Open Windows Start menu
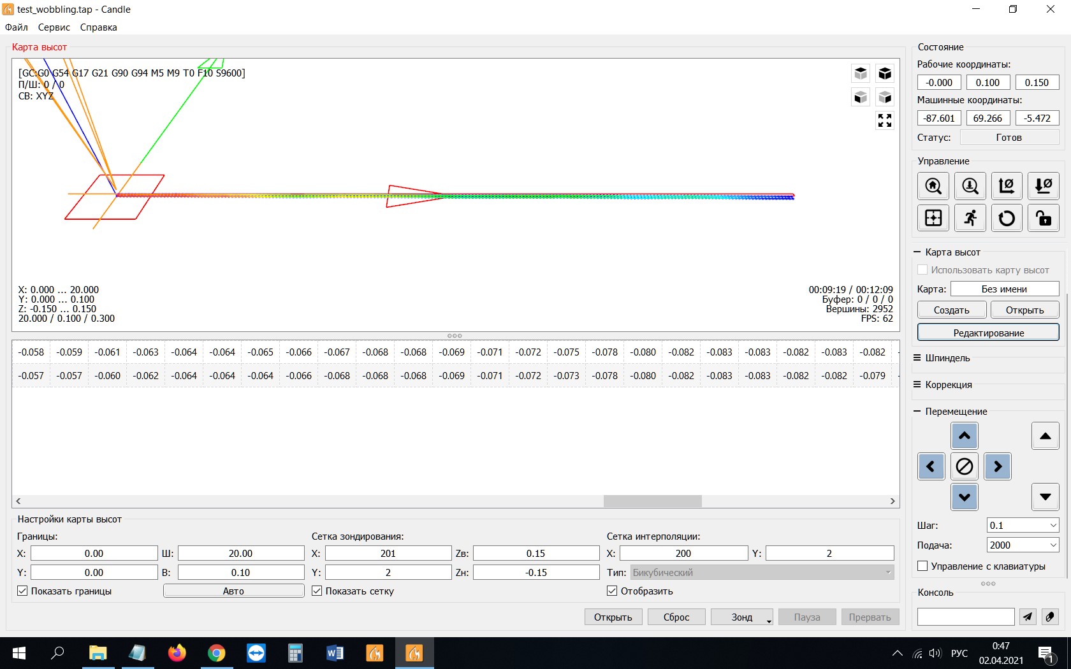The width and height of the screenshot is (1071, 669). pos(19,653)
